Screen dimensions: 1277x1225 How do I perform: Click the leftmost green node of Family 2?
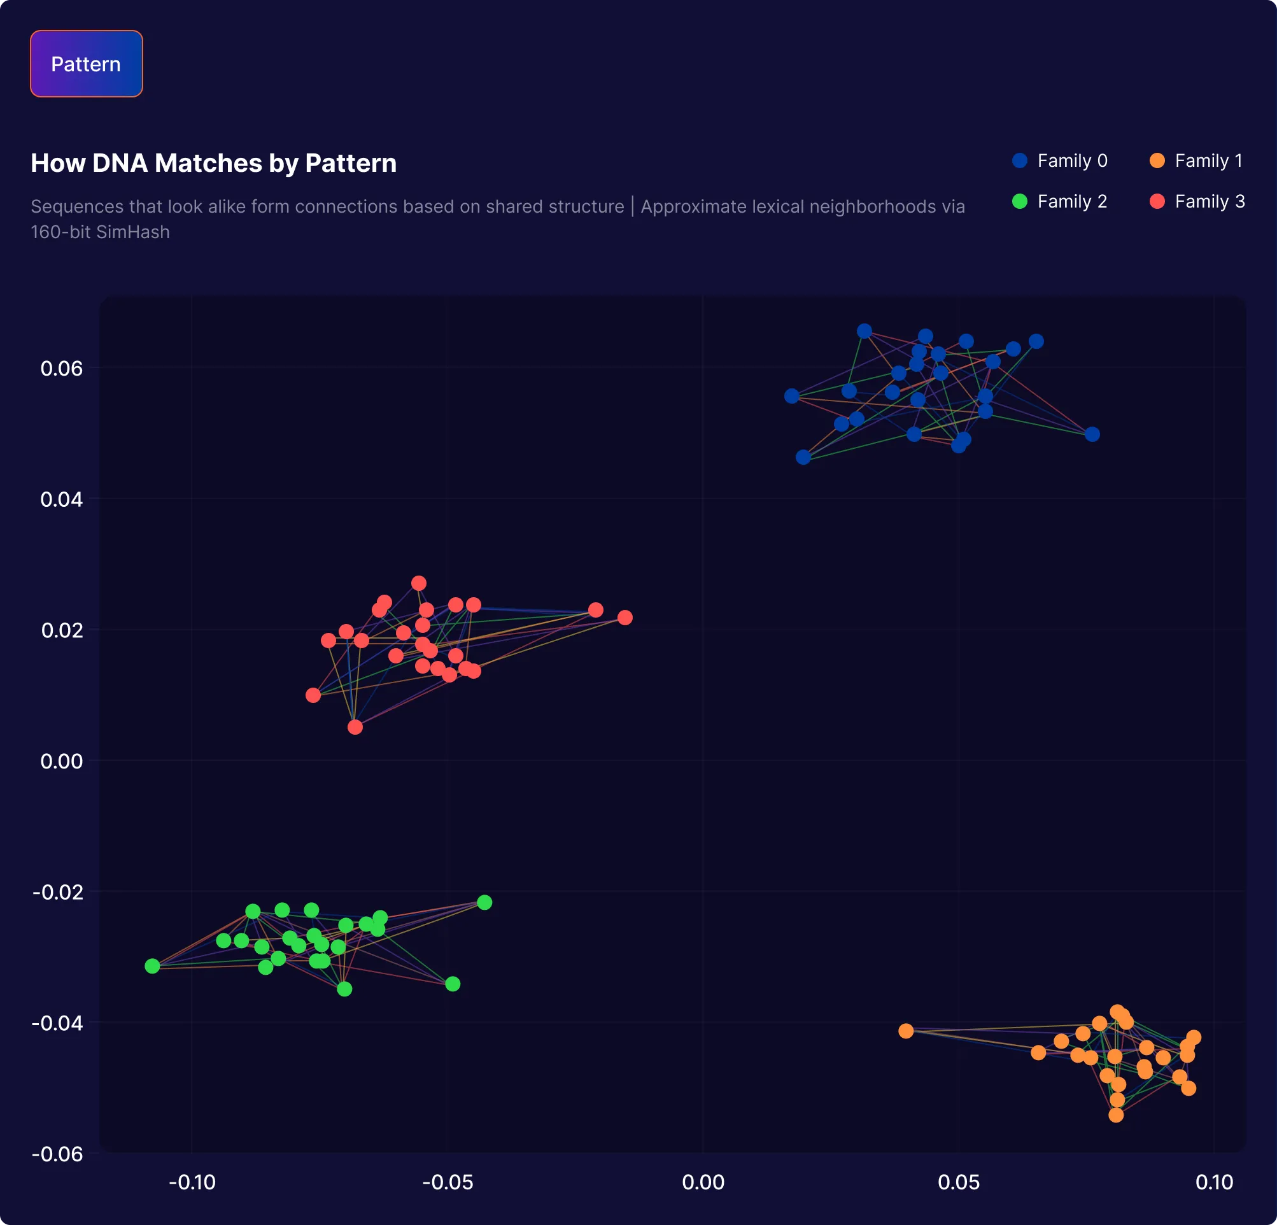(x=152, y=967)
